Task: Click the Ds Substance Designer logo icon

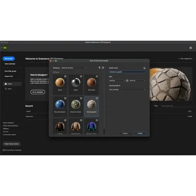Action: click(5, 48)
